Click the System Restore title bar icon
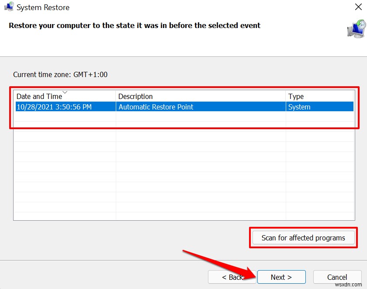367x289 pixels. pyautogui.click(x=9, y=7)
